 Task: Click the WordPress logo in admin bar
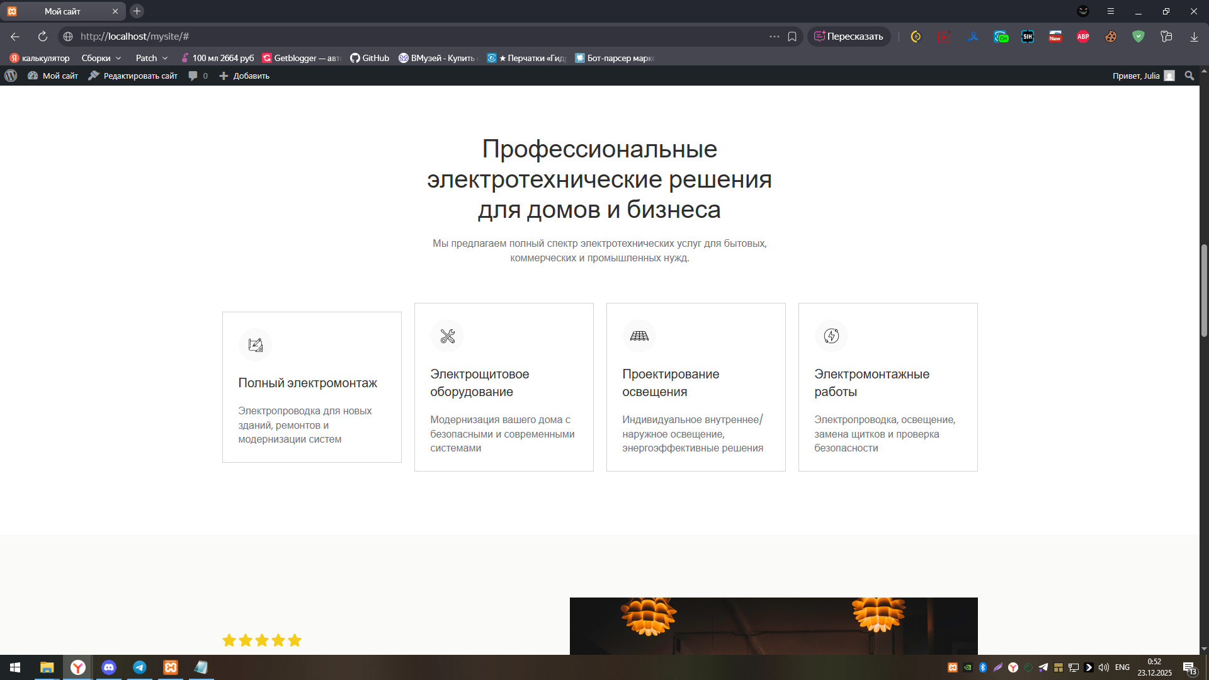(x=11, y=76)
